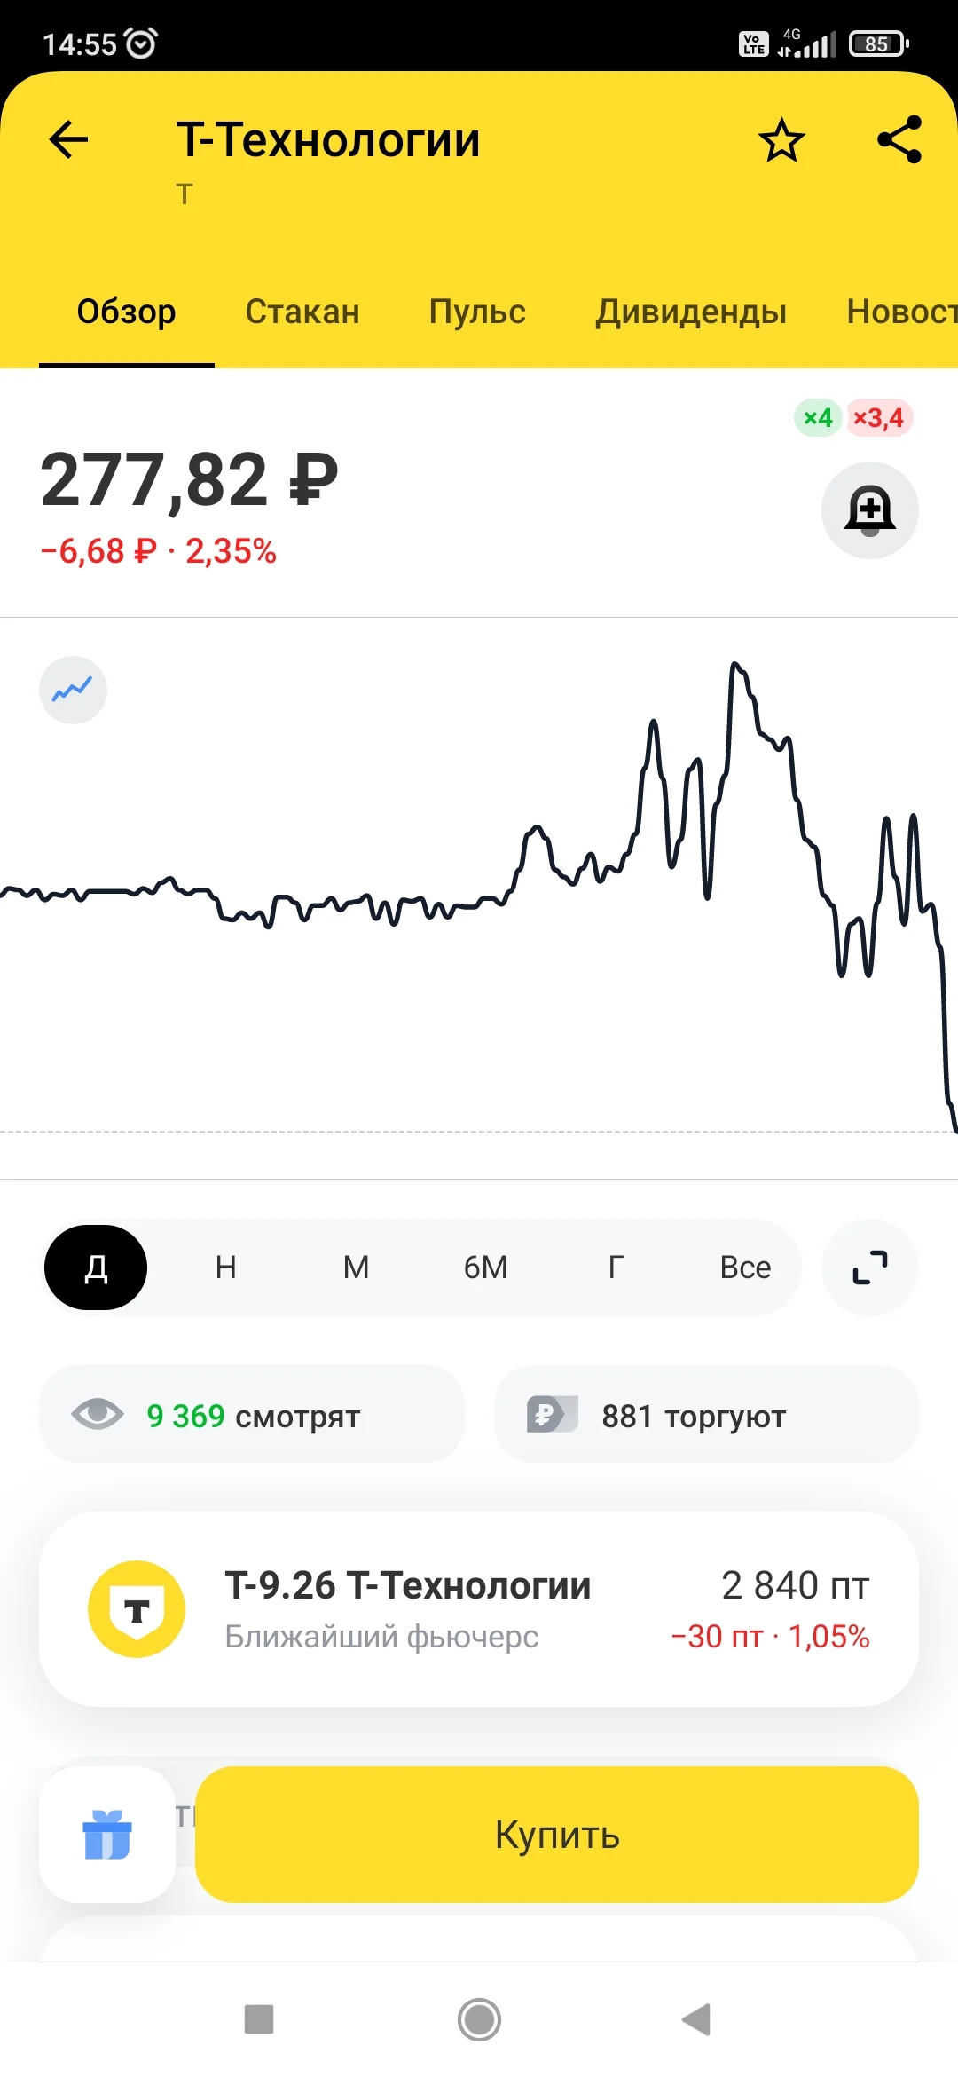The image size is (958, 2077).
Task: Select the 6М chart period
Action: (486, 1268)
